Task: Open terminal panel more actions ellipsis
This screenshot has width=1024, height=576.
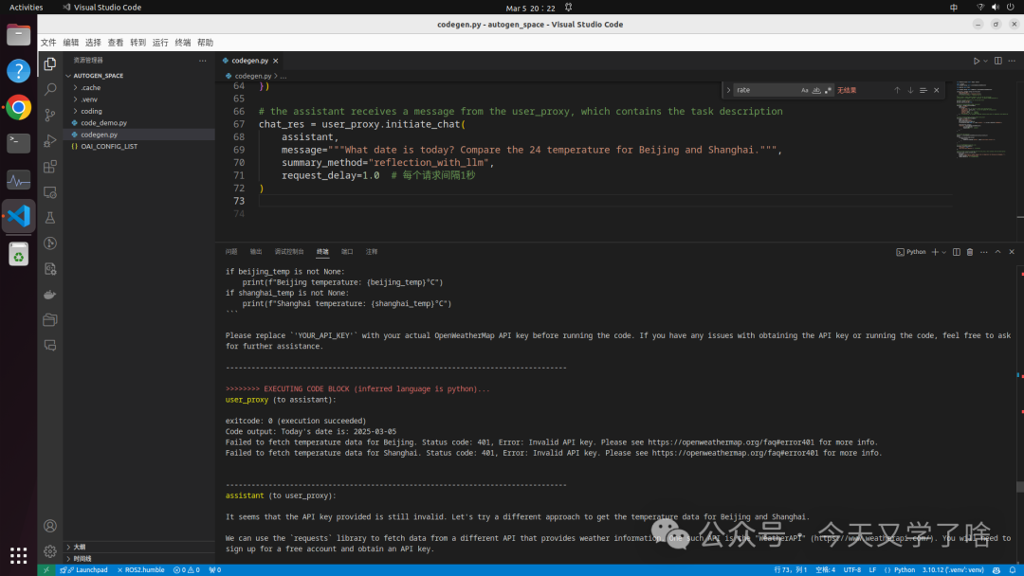Action: point(983,252)
